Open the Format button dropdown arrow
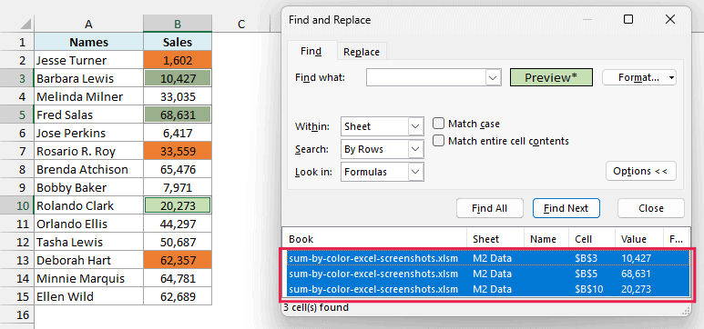The height and width of the screenshot is (329, 704). click(x=672, y=77)
